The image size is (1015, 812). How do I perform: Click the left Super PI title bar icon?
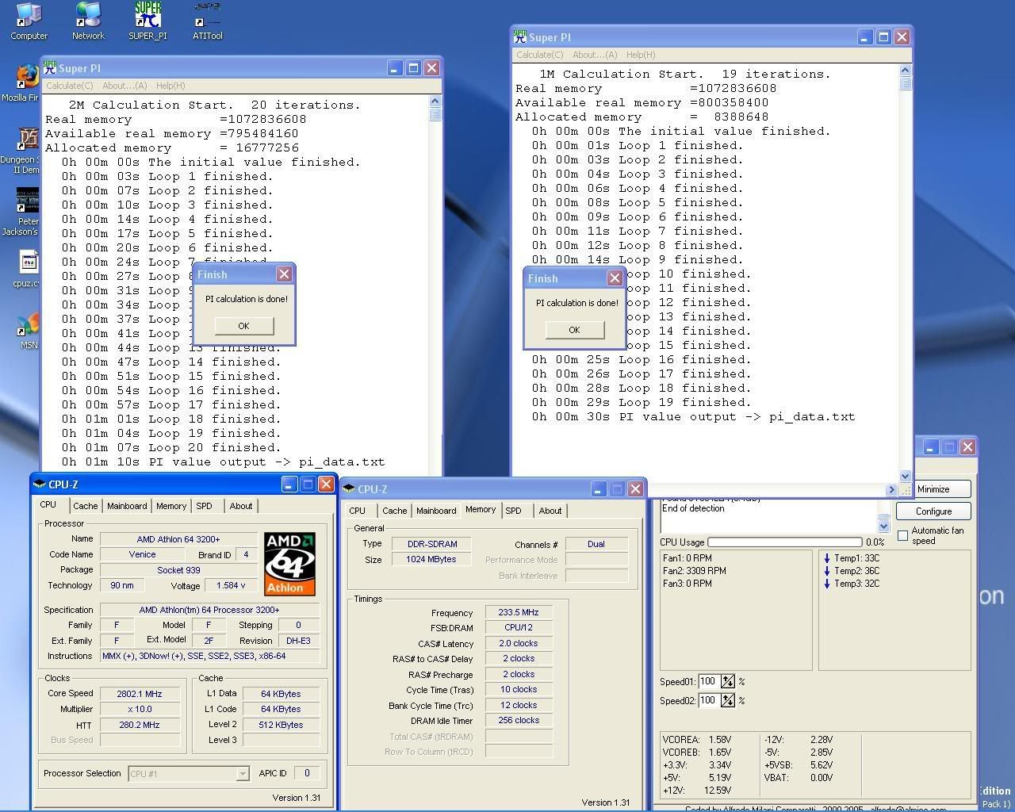[49, 68]
